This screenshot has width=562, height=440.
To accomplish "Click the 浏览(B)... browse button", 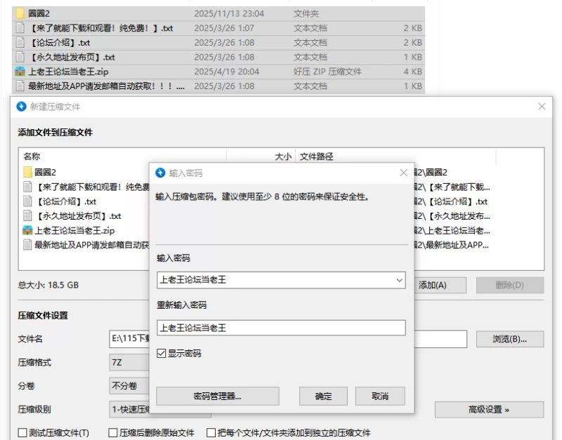I will click(510, 339).
